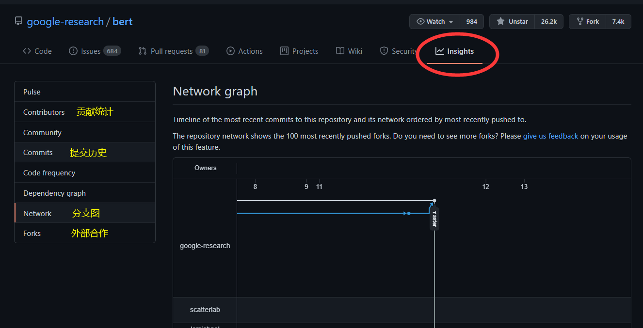Select Network in the sidebar
Screen dimensions: 643x328
85,213
